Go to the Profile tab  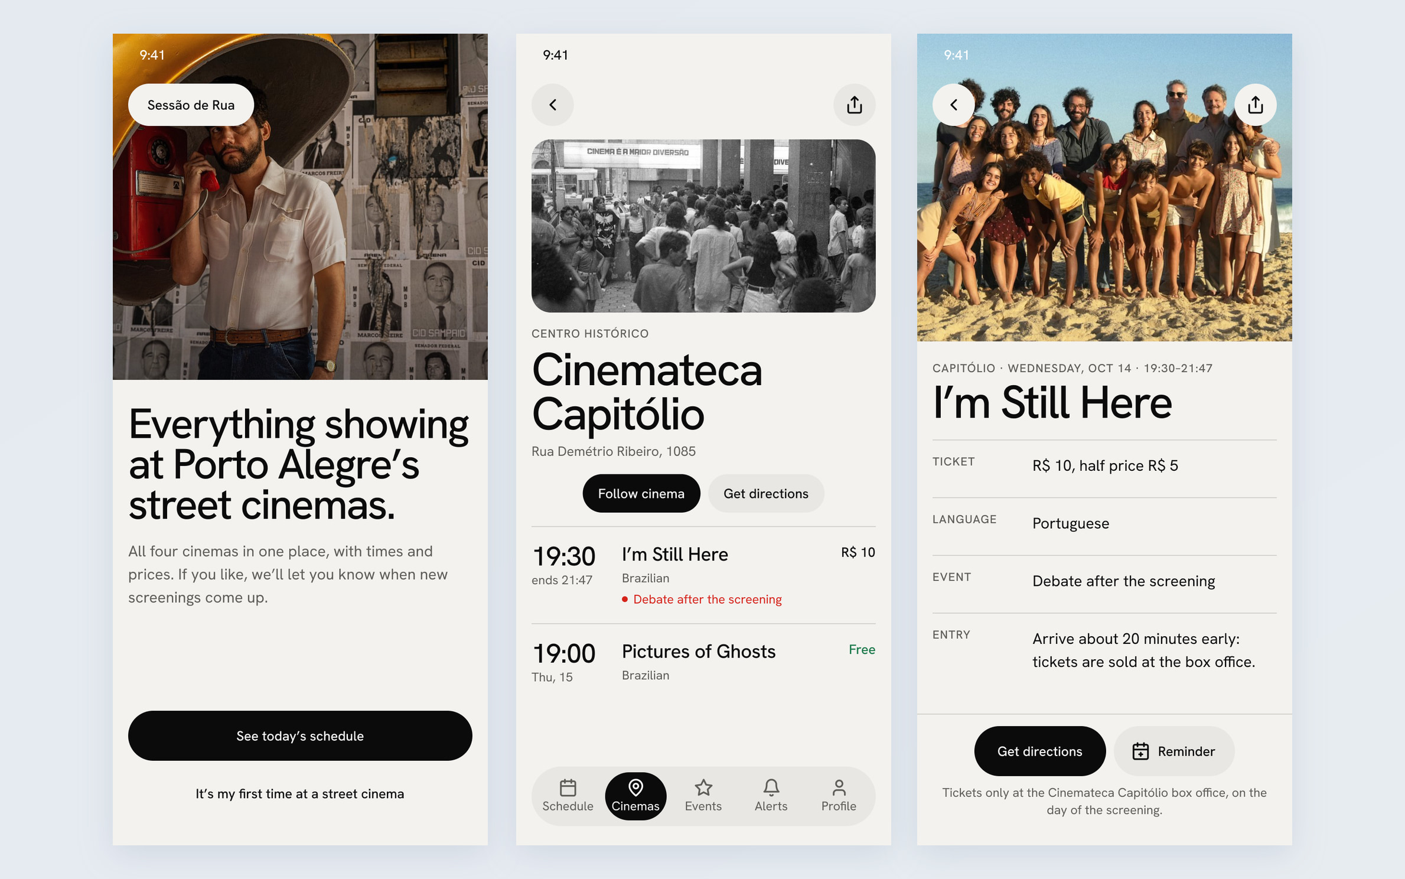coord(839,796)
